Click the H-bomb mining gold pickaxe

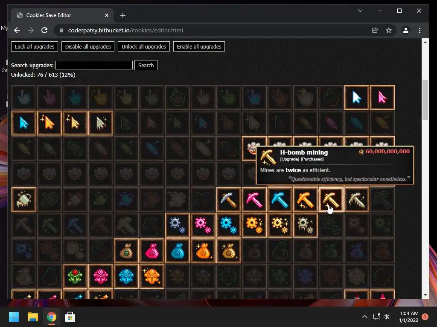click(331, 200)
